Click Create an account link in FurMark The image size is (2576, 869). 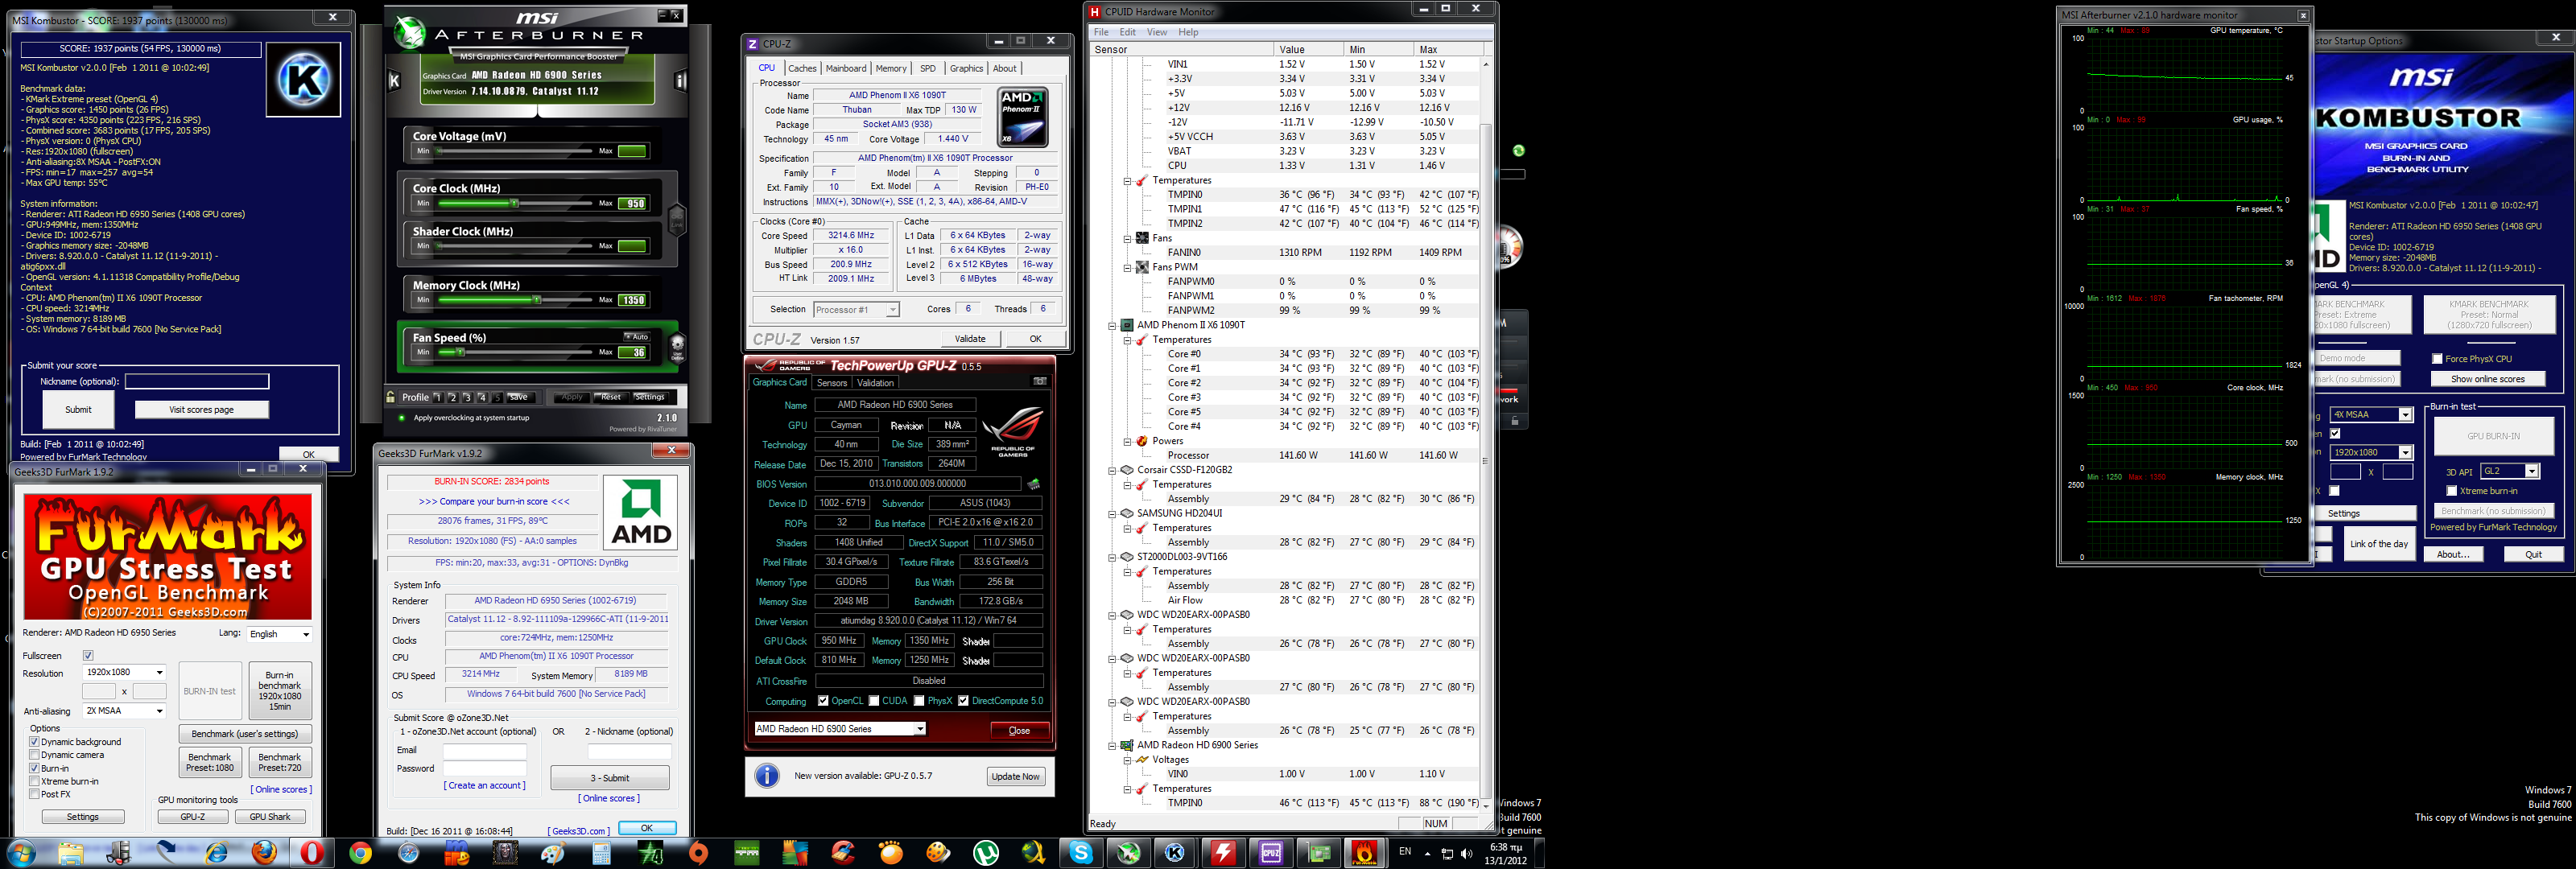click(x=484, y=786)
